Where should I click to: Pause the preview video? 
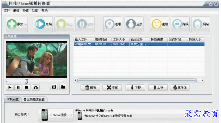tap(18, 87)
